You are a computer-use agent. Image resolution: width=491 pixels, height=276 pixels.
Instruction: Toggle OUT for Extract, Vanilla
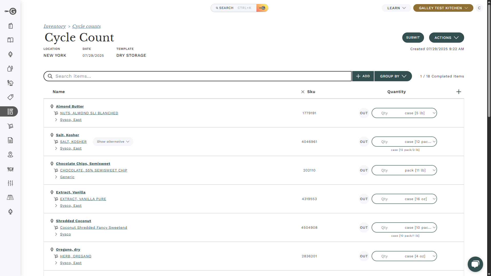[364, 199]
